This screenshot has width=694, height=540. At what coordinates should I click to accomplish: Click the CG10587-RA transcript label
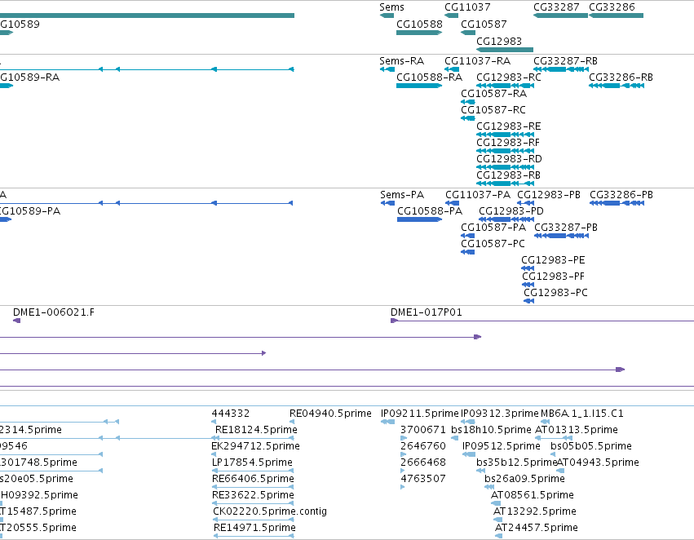coord(494,94)
